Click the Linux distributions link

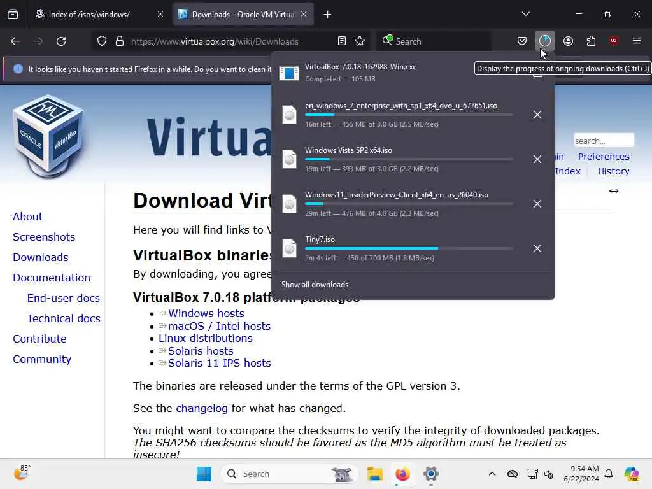click(x=206, y=339)
